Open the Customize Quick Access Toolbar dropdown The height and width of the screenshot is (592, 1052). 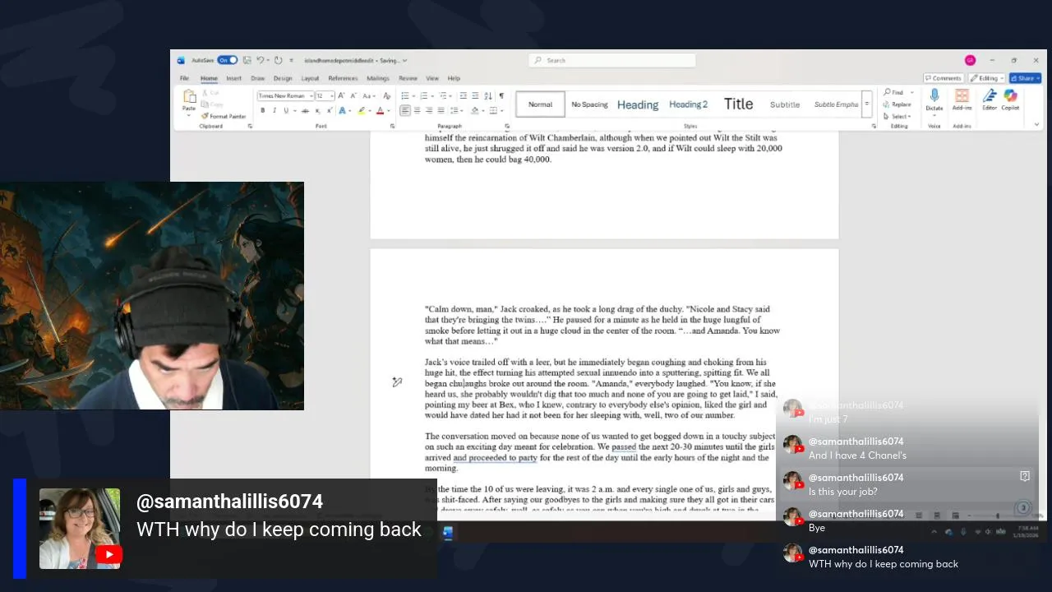(291, 60)
